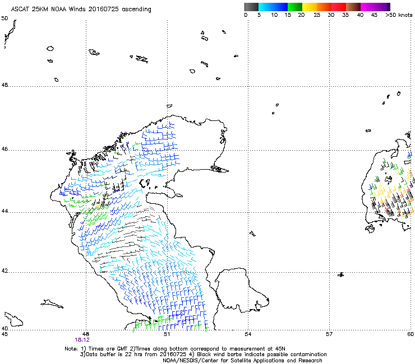Screen dimensions: 415x364
Task: Click the '30' label under the color bar
Action: (331, 15)
